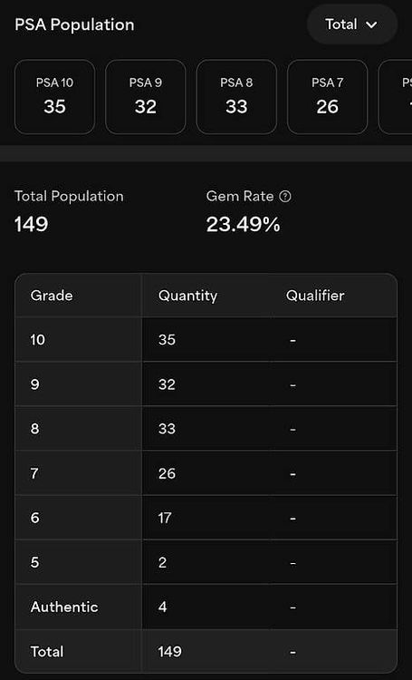
Task: Click the Grade column header
Action: [52, 296]
